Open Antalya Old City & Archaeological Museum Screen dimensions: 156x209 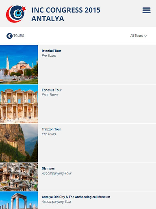click(x=76, y=197)
